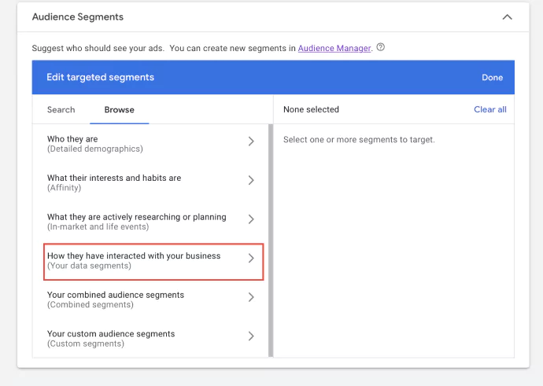Click the browse list vertical scrollbar
The image size is (543, 386).
click(x=271, y=241)
